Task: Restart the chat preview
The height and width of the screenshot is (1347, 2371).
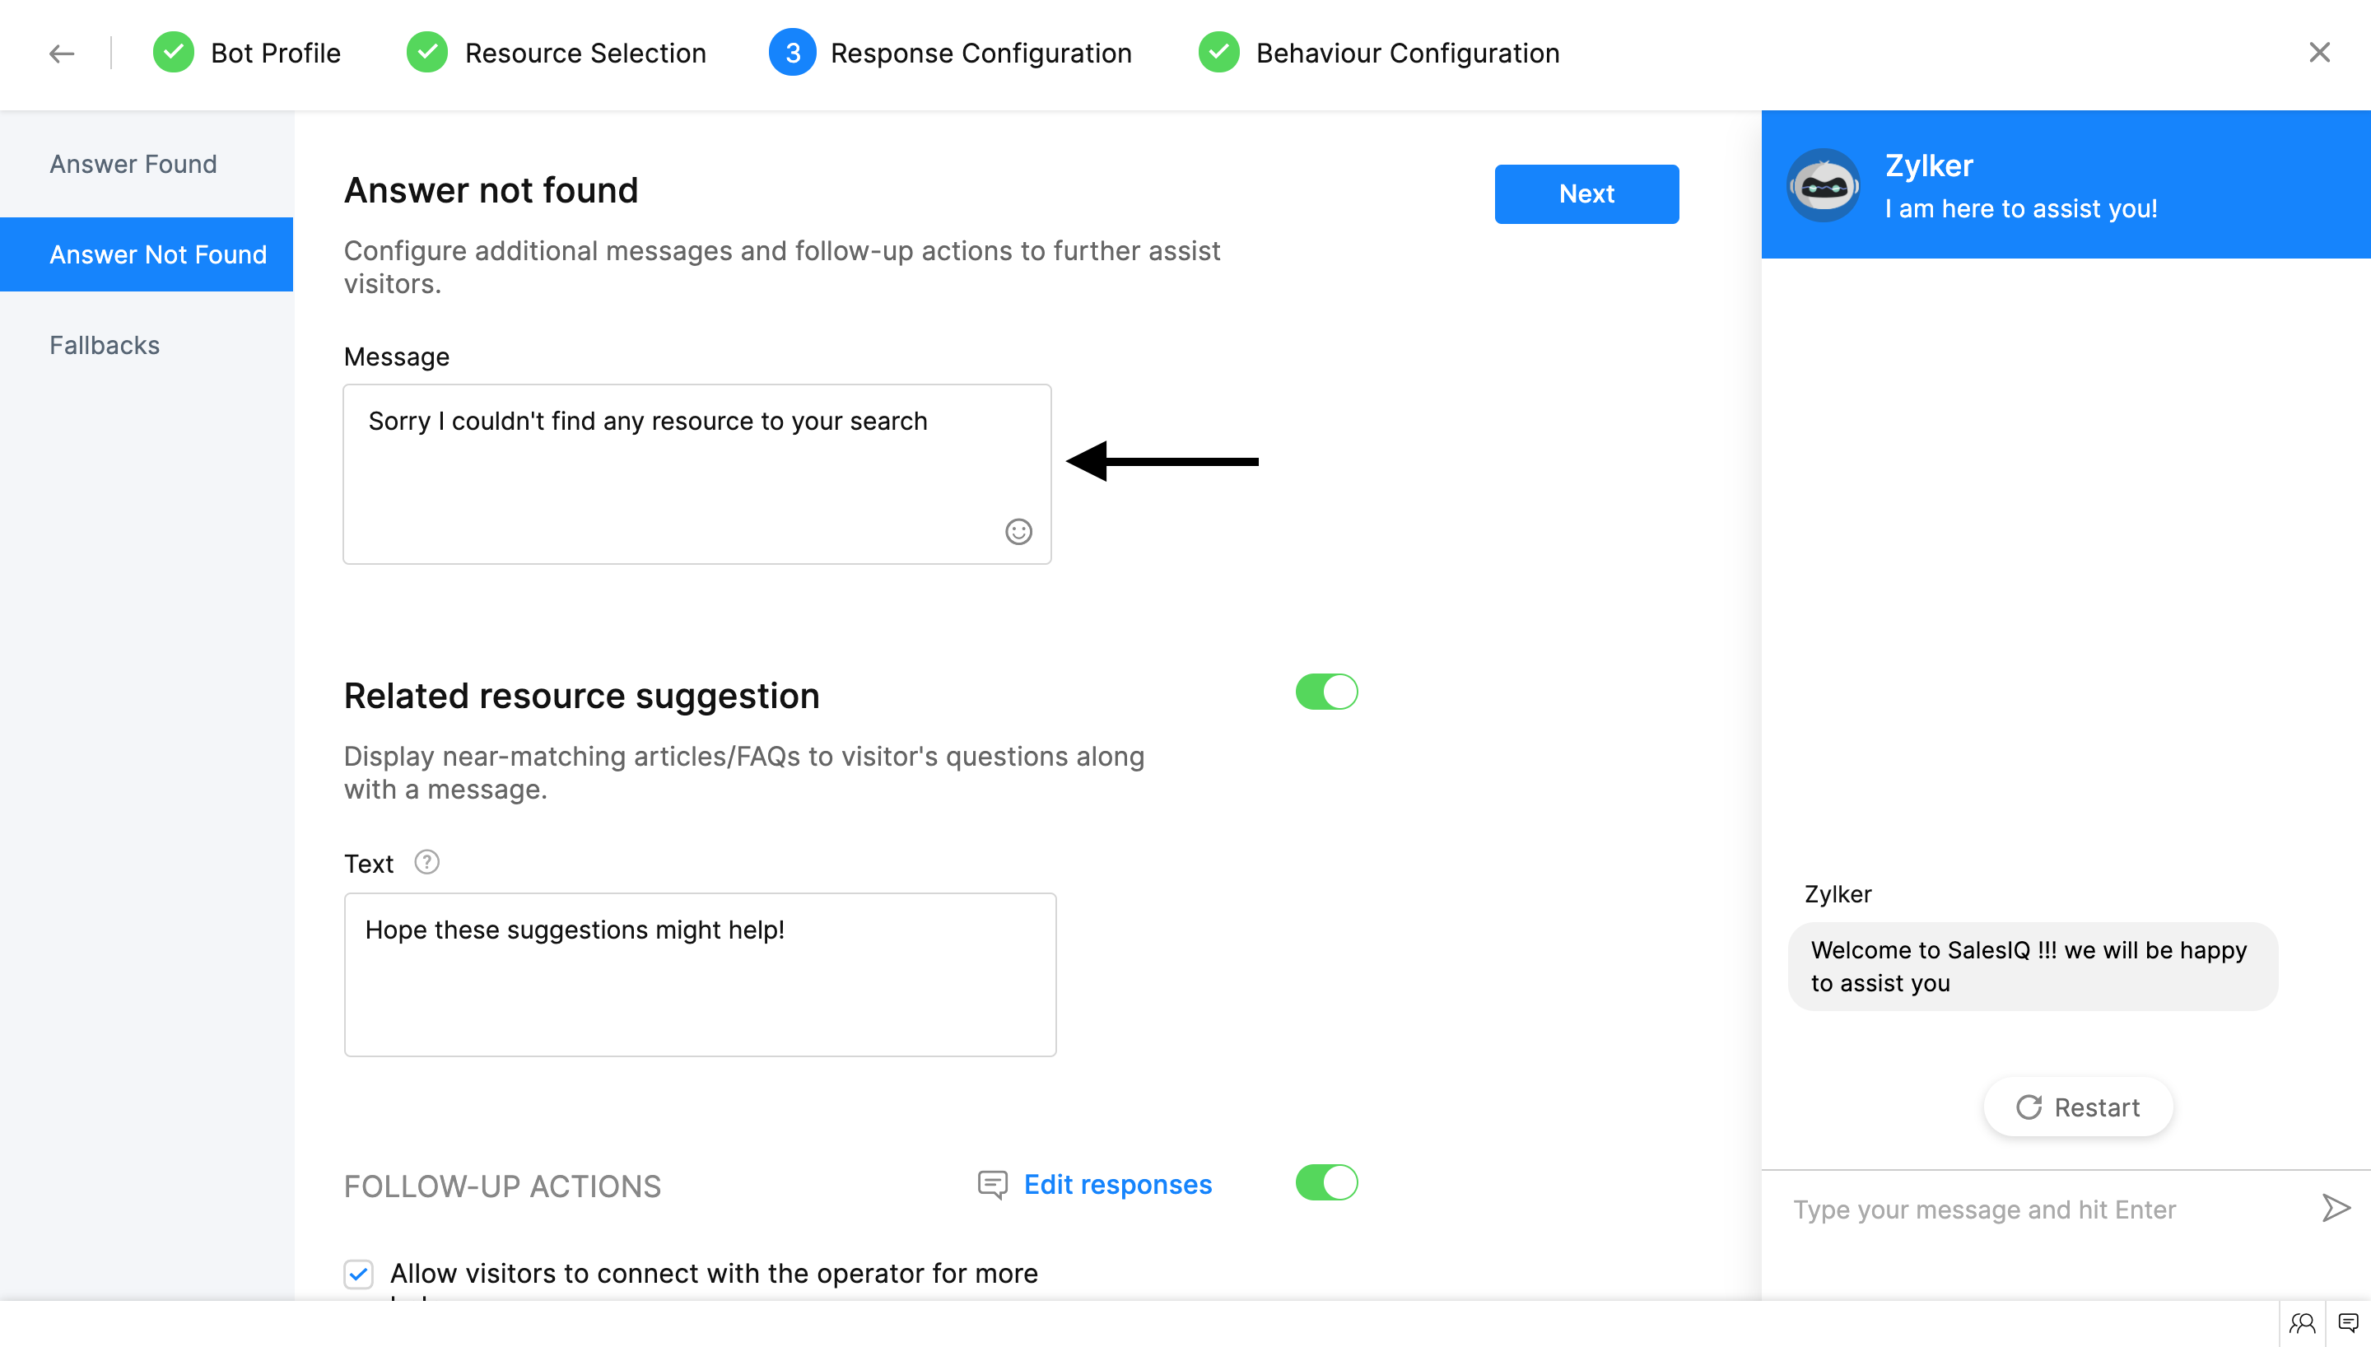Action: 2077,1107
